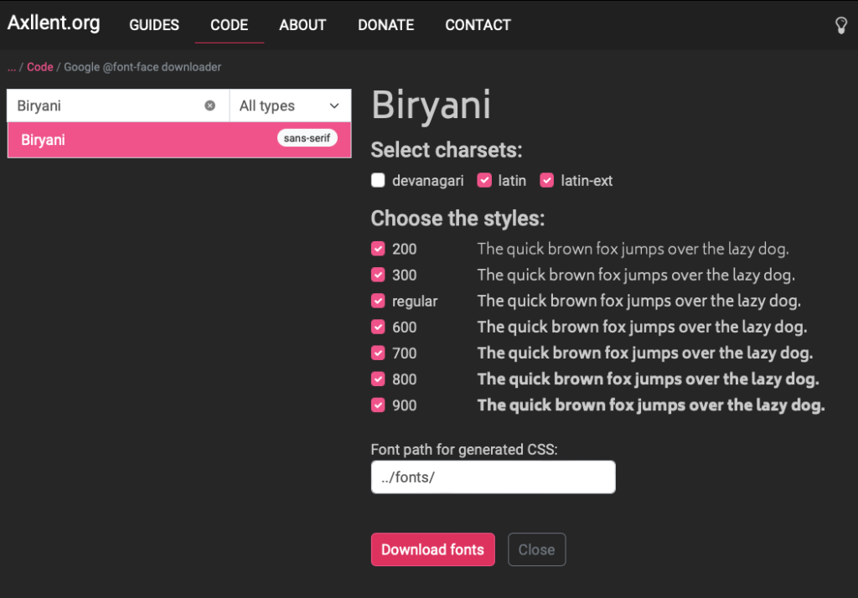Click the Google @font-face downloader breadcrumb text

pos(142,67)
